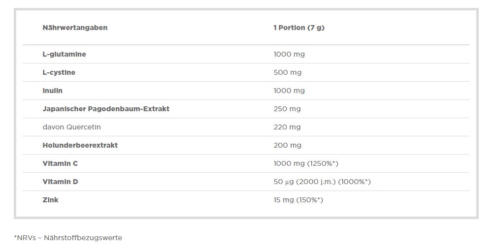The height and width of the screenshot is (252, 494).
Task: Click the davon Quercetin sub-row
Action: point(246,127)
